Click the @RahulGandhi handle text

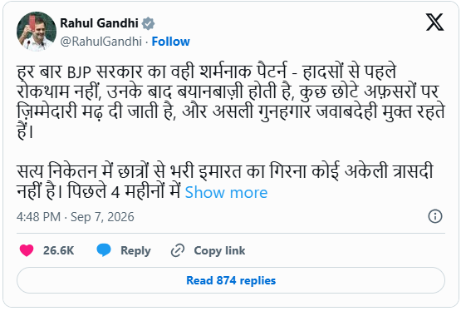tap(101, 42)
